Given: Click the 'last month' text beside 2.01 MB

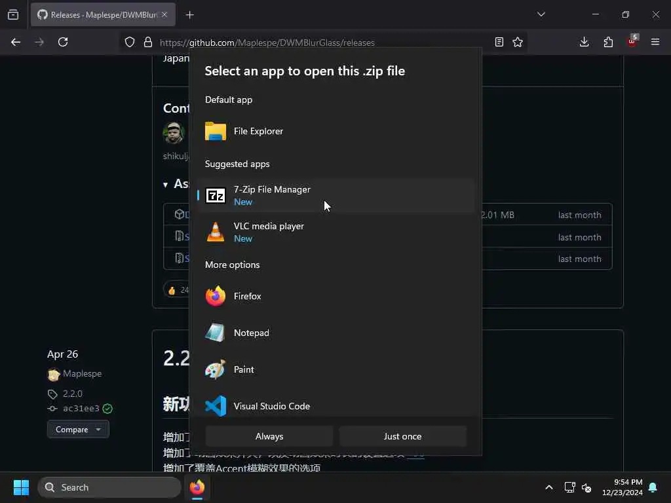Looking at the screenshot, I should [579, 215].
